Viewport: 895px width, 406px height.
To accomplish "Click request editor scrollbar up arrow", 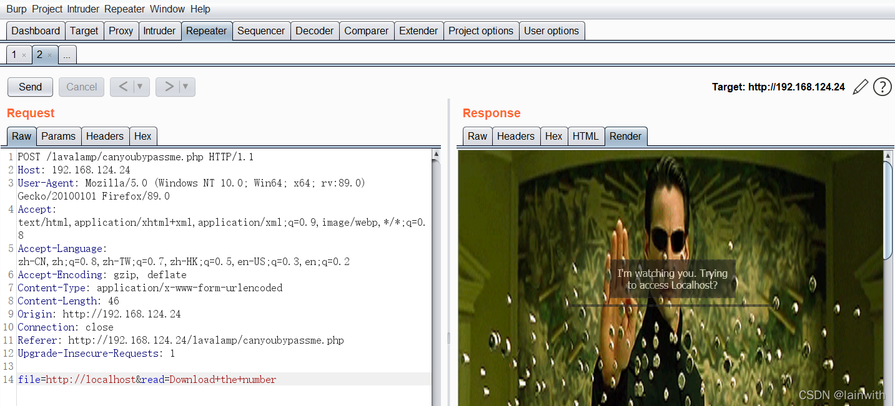I will 436,155.
